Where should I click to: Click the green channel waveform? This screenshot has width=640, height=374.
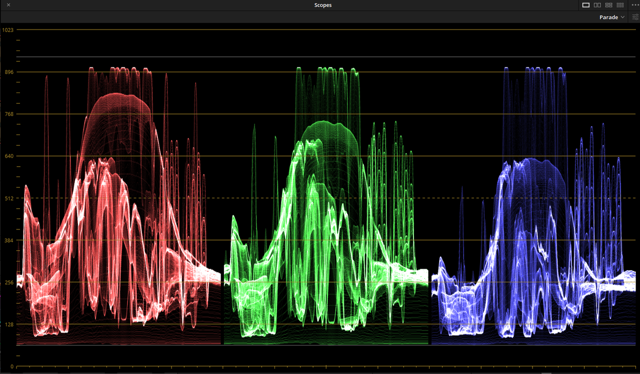[x=326, y=205]
